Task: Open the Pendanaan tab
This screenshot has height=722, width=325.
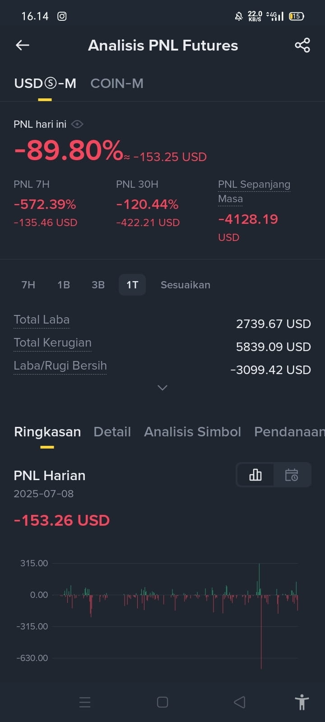Action: tap(289, 432)
